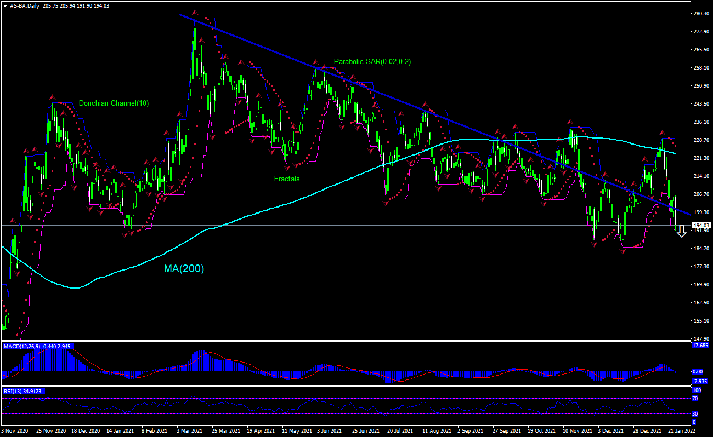The height and width of the screenshot is (437, 713).
Task: Click the Donchian Channel(10) label
Action: tap(115, 103)
